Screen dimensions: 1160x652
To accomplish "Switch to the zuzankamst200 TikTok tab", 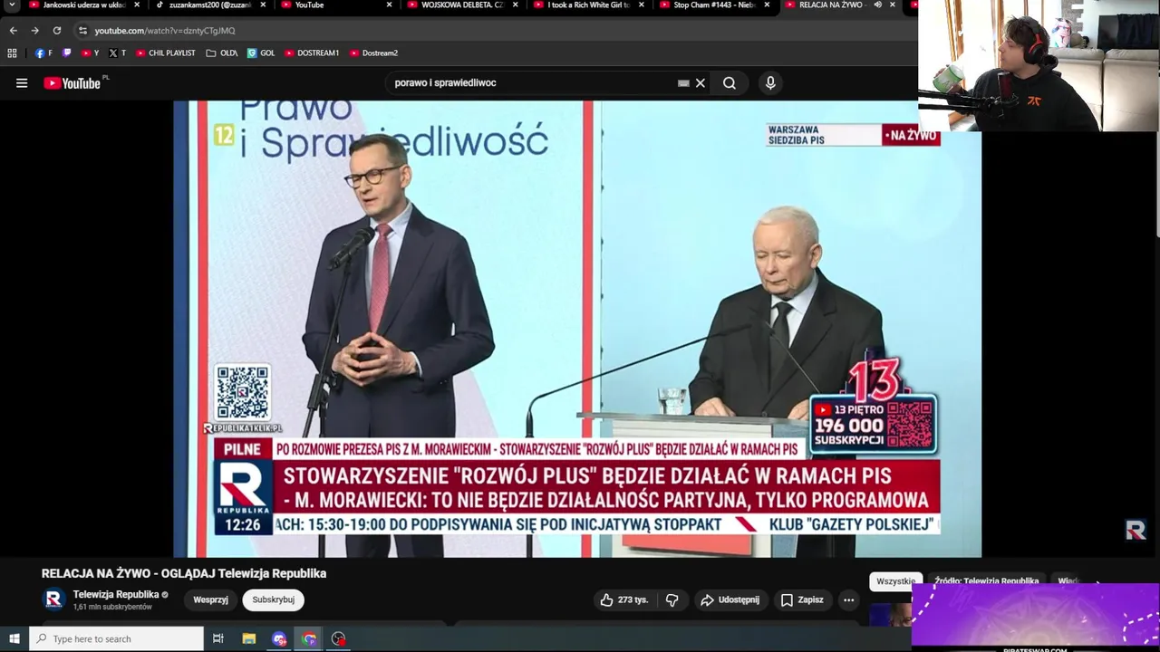I will pyautogui.click(x=203, y=5).
